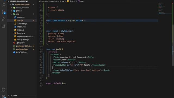Click the .gitignore git icon
This screenshot has height=98, width=174.
point(14,43)
